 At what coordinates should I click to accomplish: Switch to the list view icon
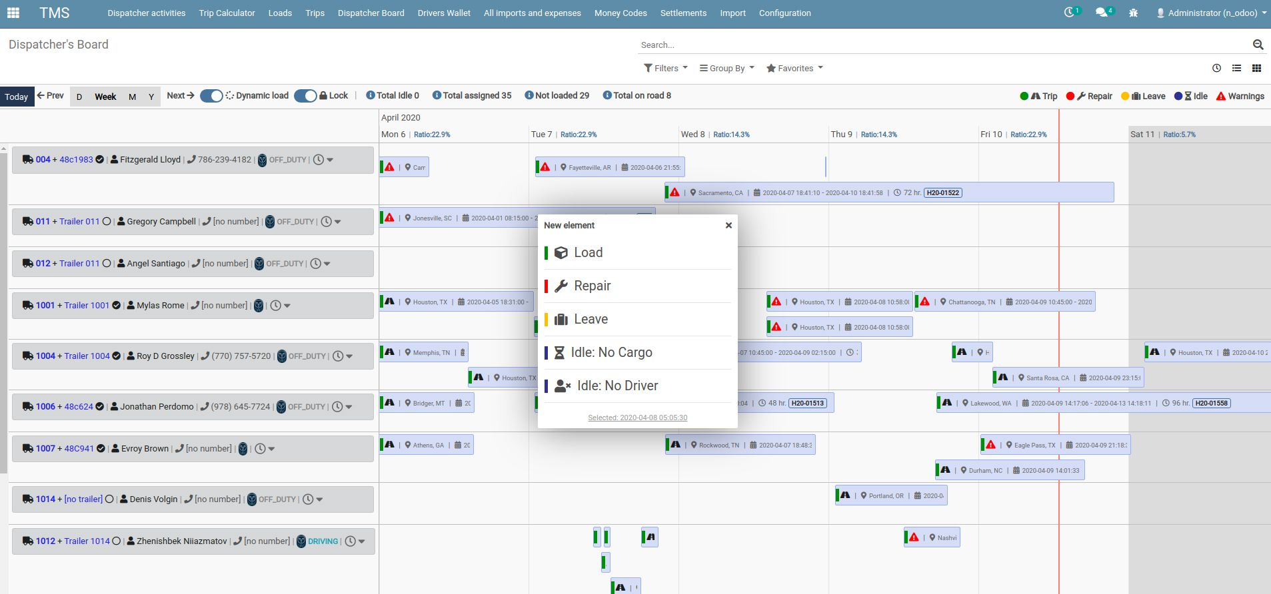coord(1236,68)
